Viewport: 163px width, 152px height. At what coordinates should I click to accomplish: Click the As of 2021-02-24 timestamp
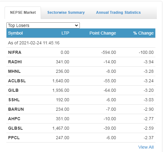tap(34, 43)
